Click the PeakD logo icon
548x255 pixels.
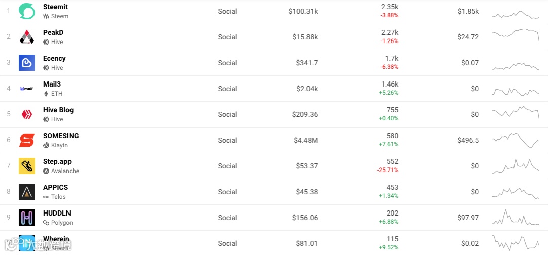point(26,37)
